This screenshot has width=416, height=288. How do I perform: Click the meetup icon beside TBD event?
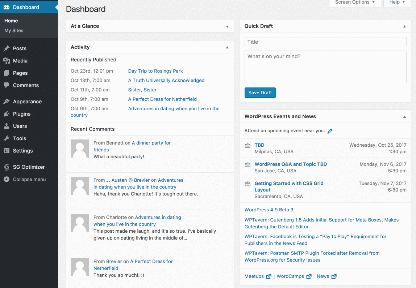[x=247, y=145]
